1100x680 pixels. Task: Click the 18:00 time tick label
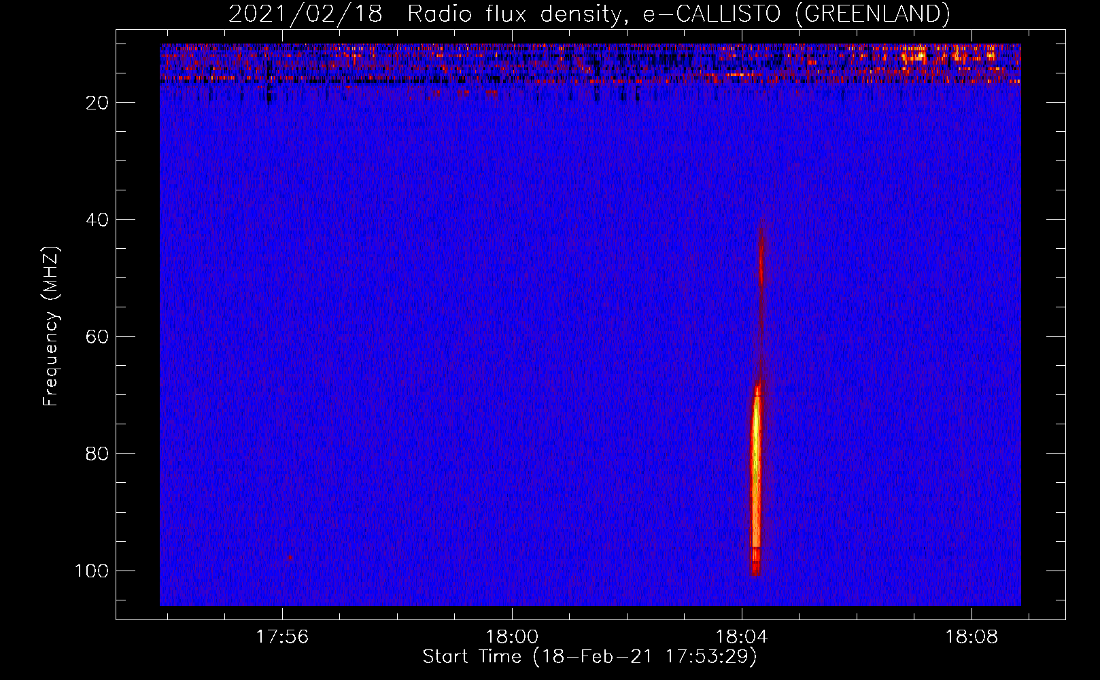pos(512,636)
